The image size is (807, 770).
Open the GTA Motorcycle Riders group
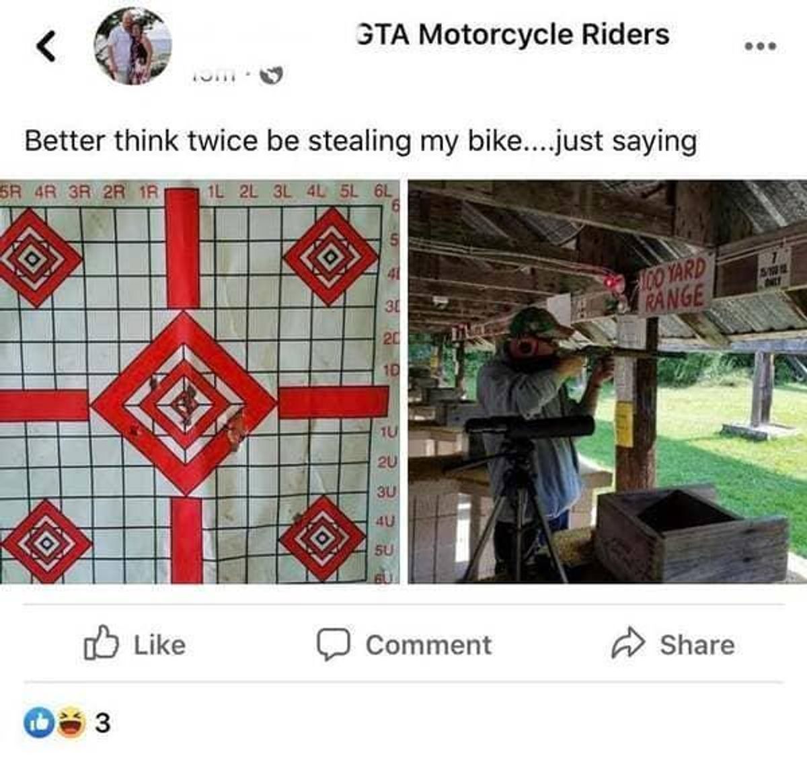(512, 34)
